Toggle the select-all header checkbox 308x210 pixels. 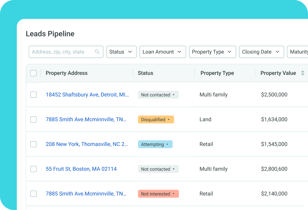coord(33,73)
